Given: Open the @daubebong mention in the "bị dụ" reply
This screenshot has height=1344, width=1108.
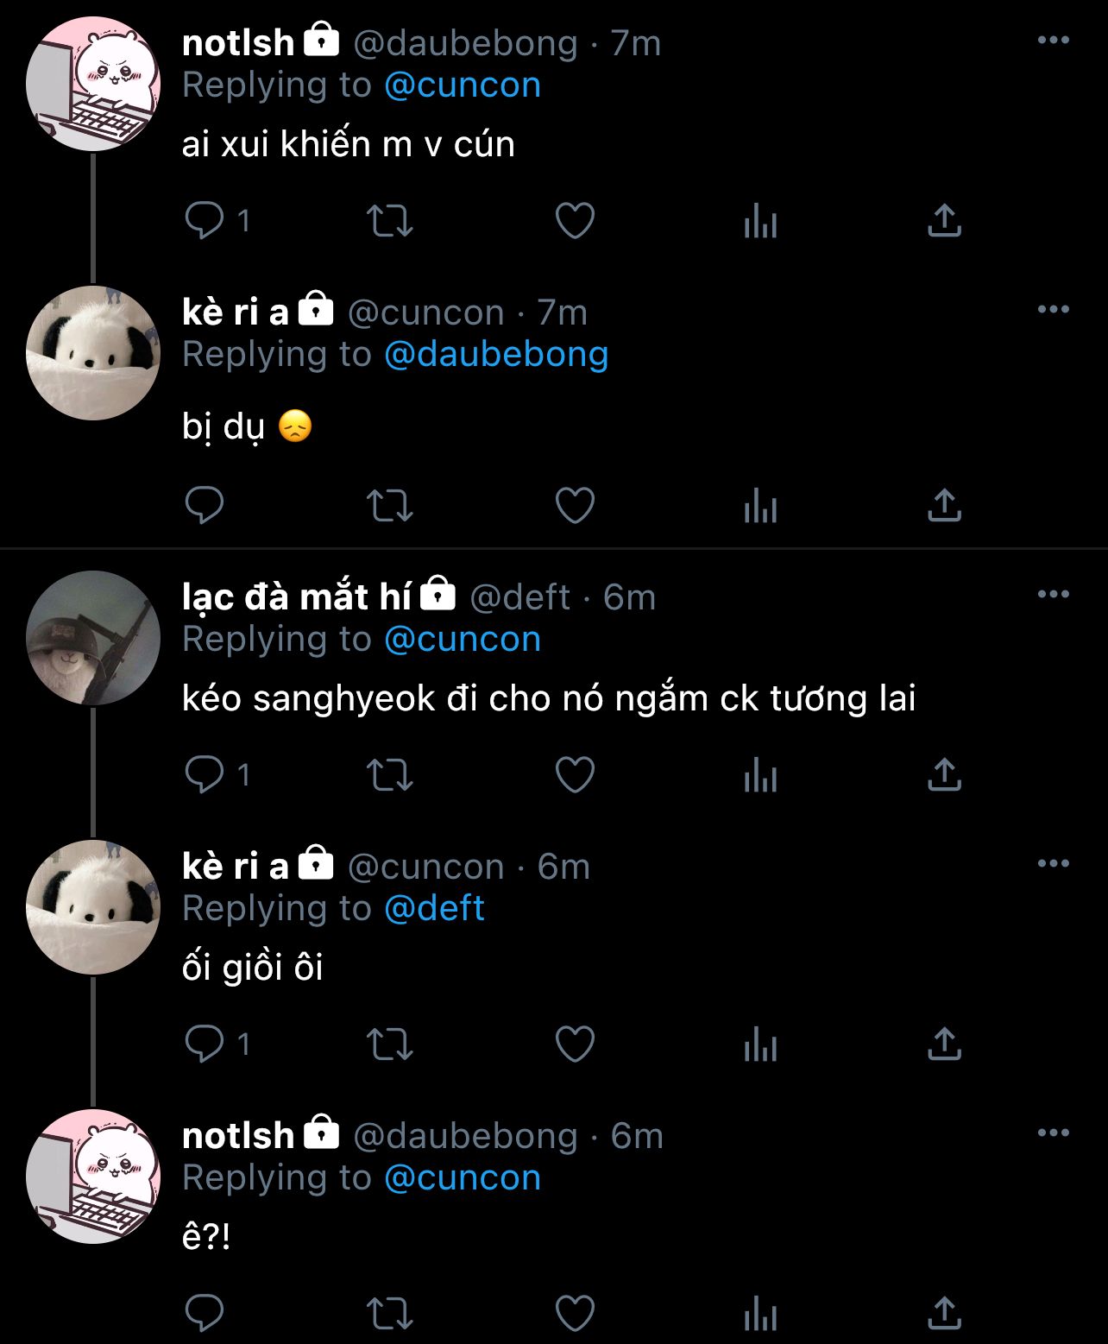Looking at the screenshot, I should 496,355.
